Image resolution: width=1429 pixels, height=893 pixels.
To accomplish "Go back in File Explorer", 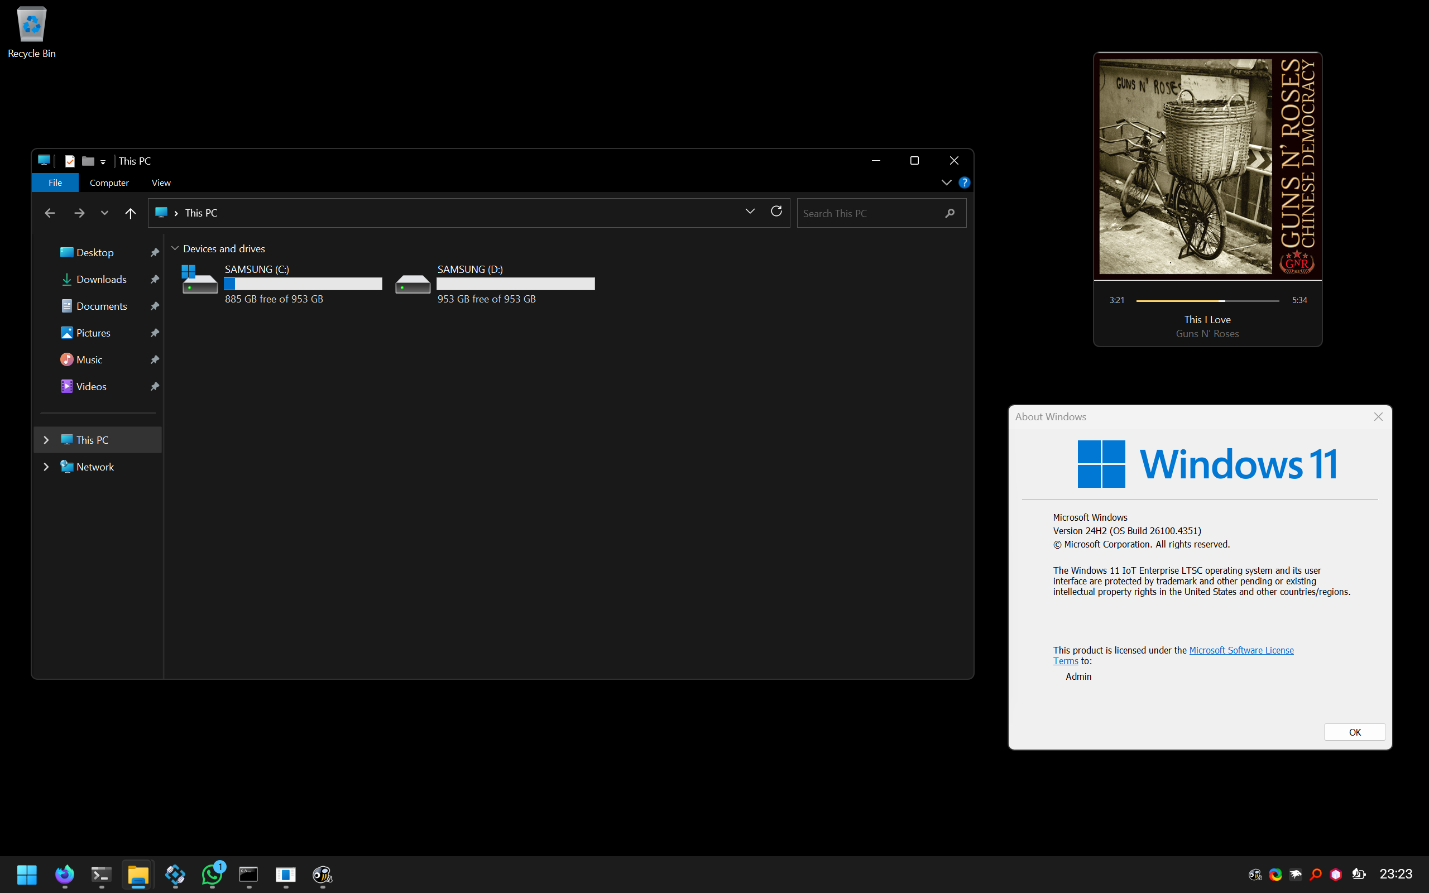I will tap(50, 213).
